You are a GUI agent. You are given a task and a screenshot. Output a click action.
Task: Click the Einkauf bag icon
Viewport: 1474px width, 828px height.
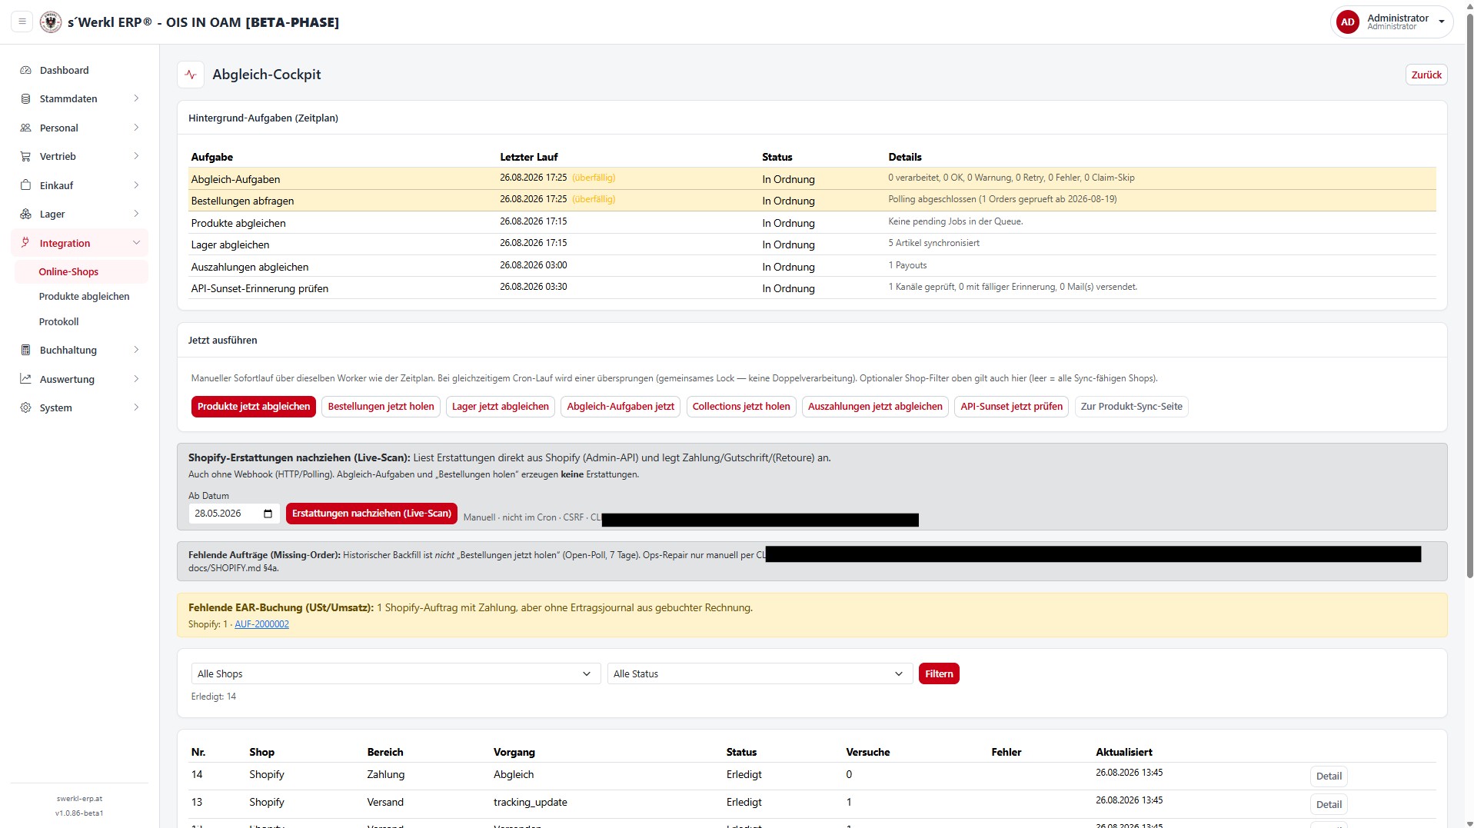click(25, 185)
